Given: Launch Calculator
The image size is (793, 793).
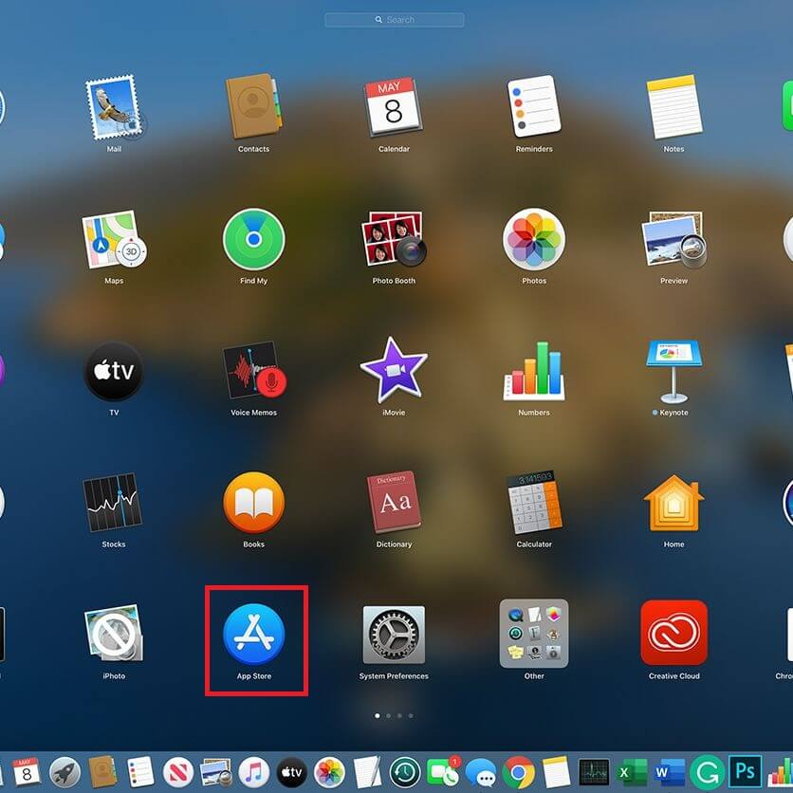Looking at the screenshot, I should pyautogui.click(x=535, y=502).
